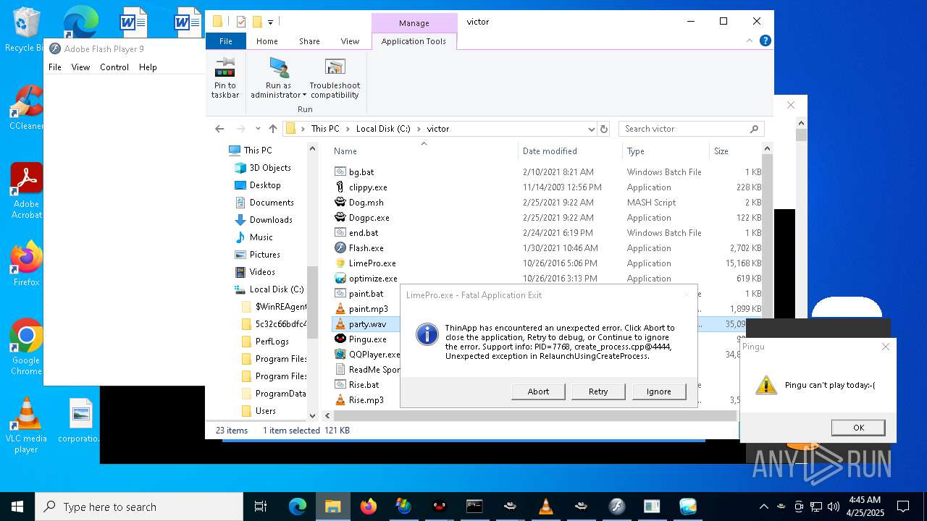Open Task View on taskbar
927x521 pixels.
pos(261,507)
